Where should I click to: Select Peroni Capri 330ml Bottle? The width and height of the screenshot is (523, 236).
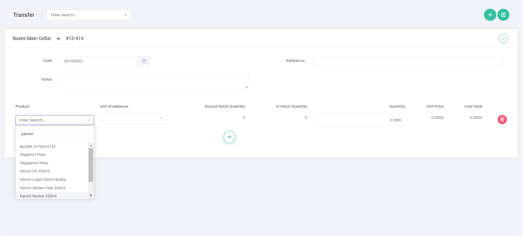click(x=43, y=179)
